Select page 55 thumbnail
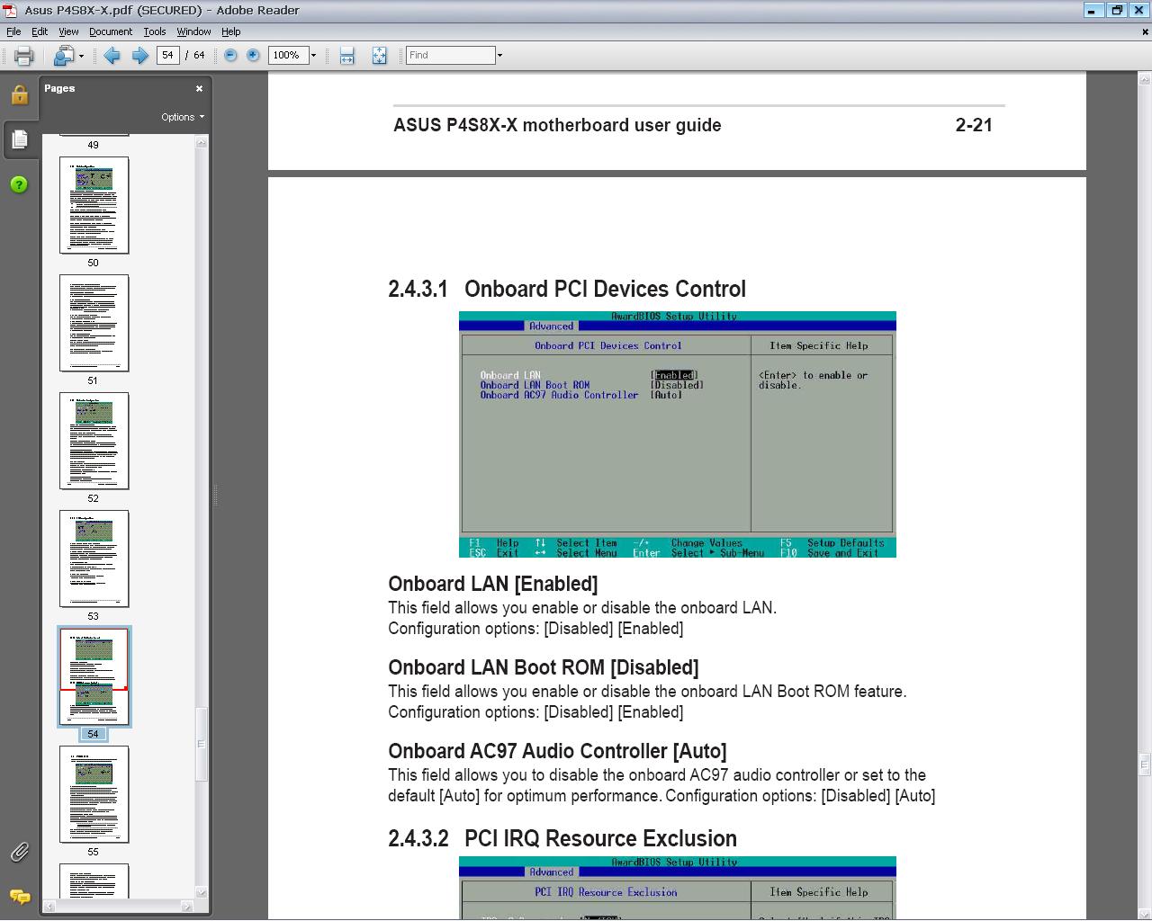This screenshot has width=1152, height=921. (x=94, y=794)
